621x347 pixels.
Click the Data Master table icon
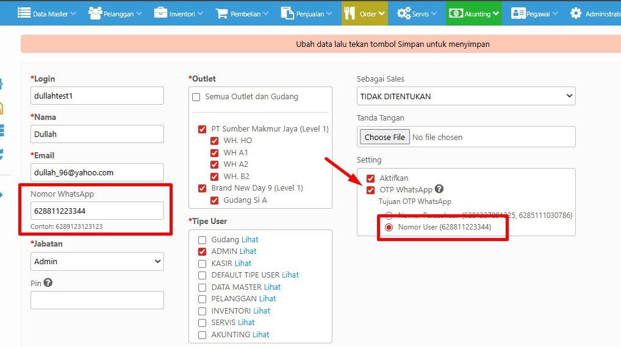click(24, 13)
